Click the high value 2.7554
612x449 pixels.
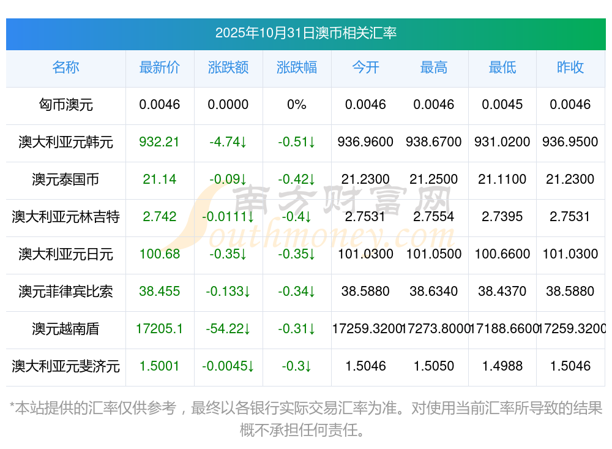[434, 216]
